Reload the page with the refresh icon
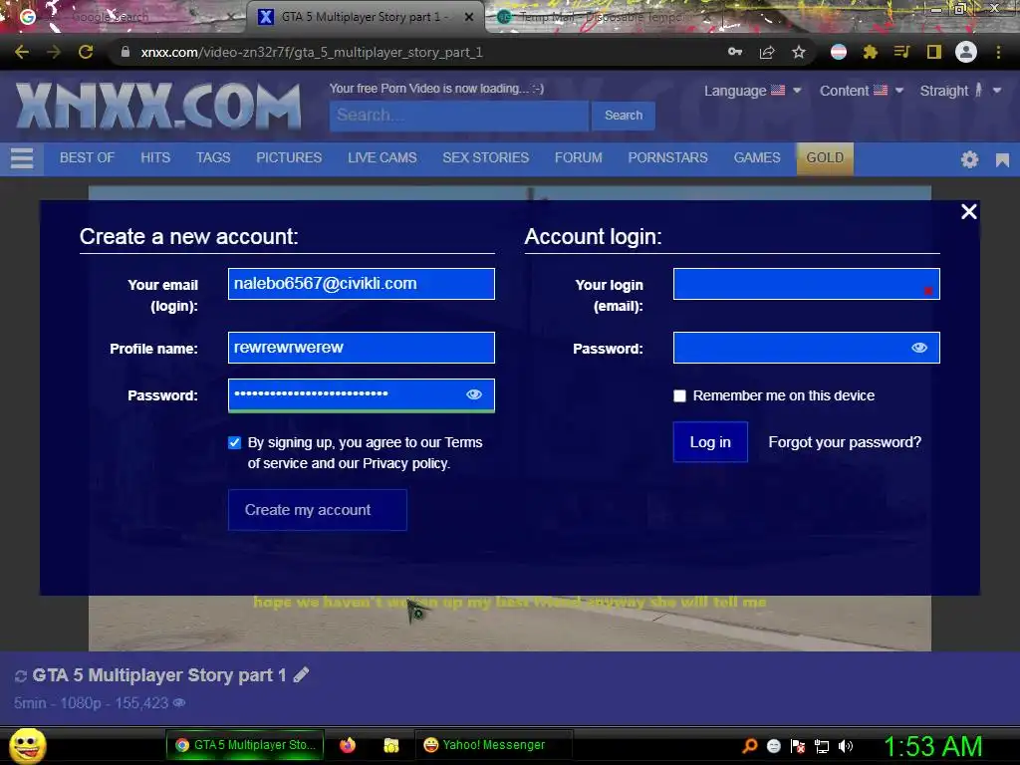The width and height of the screenshot is (1020, 765). coord(86,52)
